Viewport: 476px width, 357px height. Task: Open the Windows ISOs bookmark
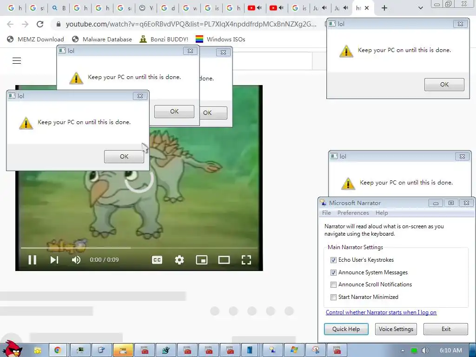tap(220, 39)
